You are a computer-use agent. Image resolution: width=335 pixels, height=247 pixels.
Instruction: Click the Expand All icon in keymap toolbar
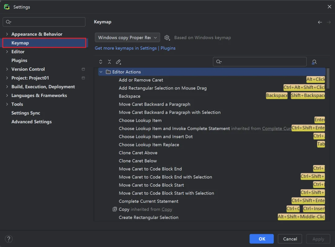point(100,62)
